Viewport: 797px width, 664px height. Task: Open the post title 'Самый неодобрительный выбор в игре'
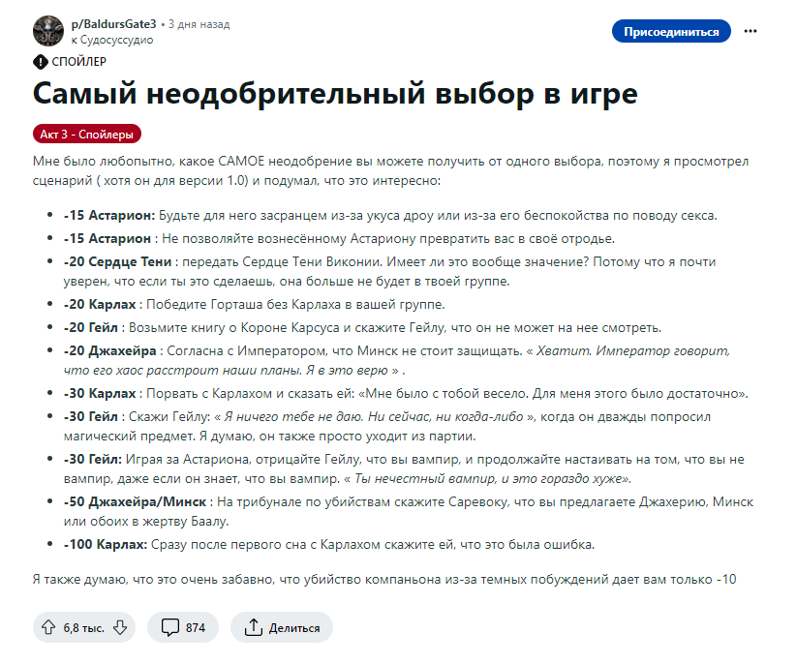coord(335,95)
